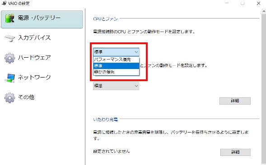Click the CPUとファン section heading
266x165 pixels.
[x=105, y=18]
